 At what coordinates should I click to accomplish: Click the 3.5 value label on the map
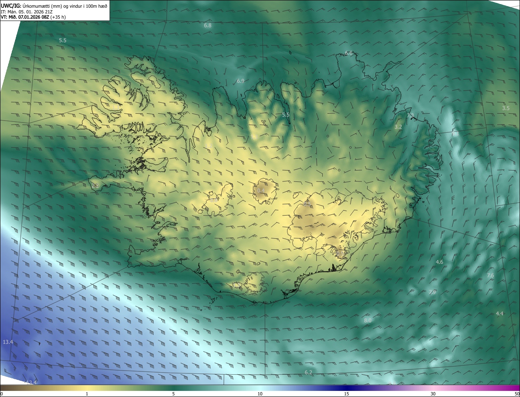(x=506, y=108)
